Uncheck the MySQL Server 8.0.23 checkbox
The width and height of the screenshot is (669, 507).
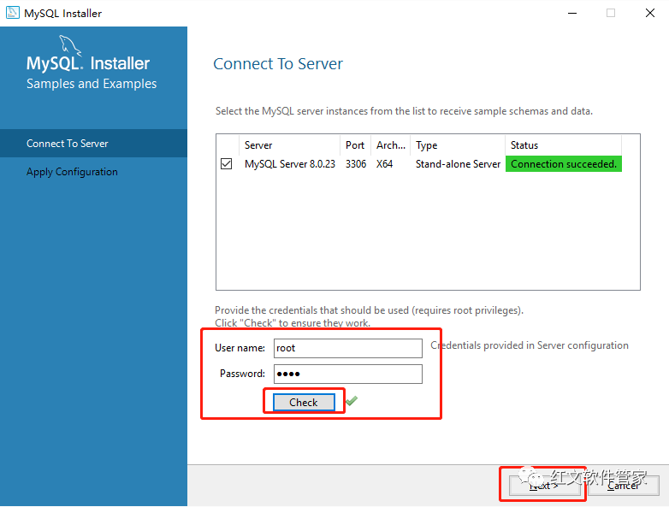click(x=227, y=164)
